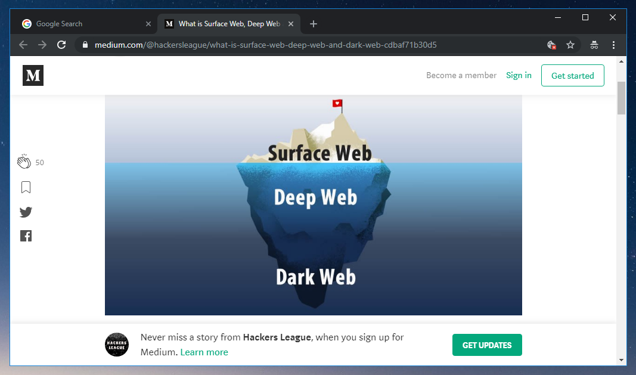Reload the current page
The image size is (636, 375).
(x=61, y=45)
